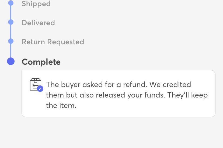Click the "released your funds" phrase
Image resolution: width=223 pixels, height=148 pixels.
[130, 95]
